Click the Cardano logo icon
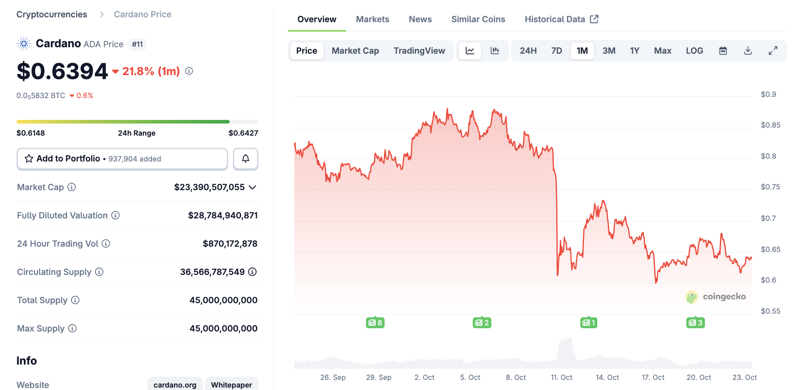 click(23, 44)
